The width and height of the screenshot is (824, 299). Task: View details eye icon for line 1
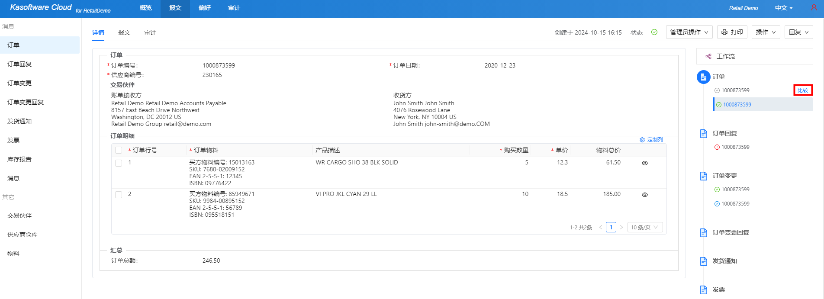tap(644, 163)
